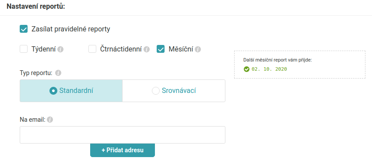This screenshot has width=372, height=168.
Task: Click the Srovnávací report type label
Action: click(179, 91)
